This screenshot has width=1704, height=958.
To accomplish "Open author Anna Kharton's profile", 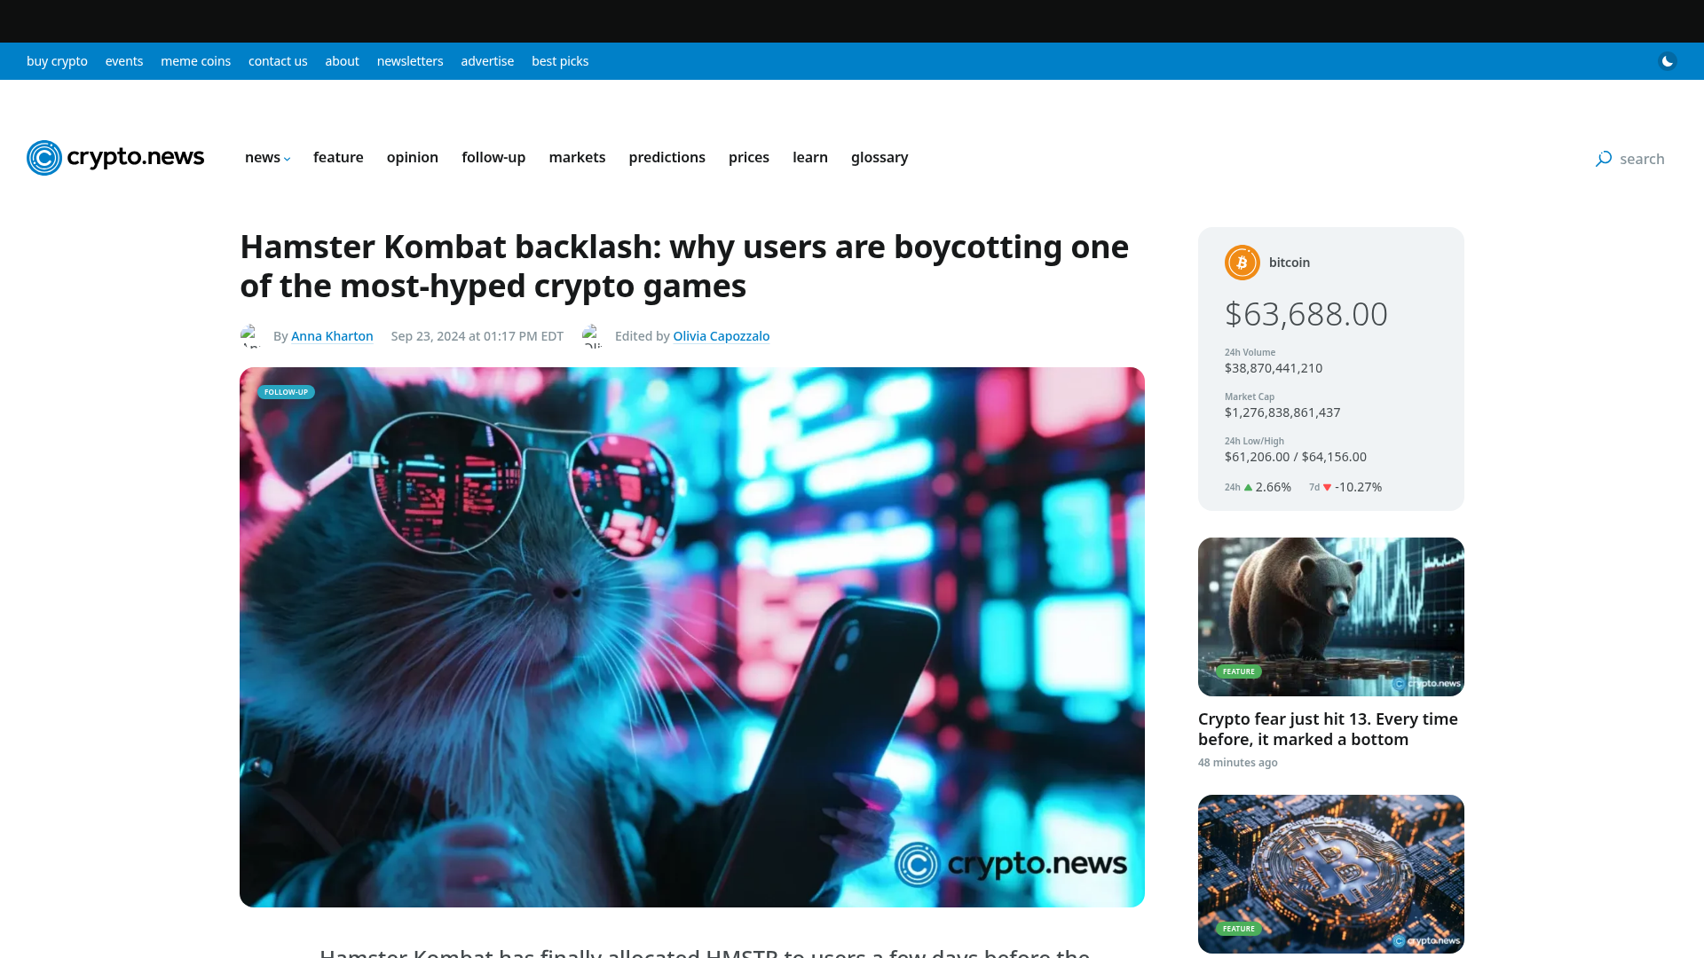I will coord(332,336).
